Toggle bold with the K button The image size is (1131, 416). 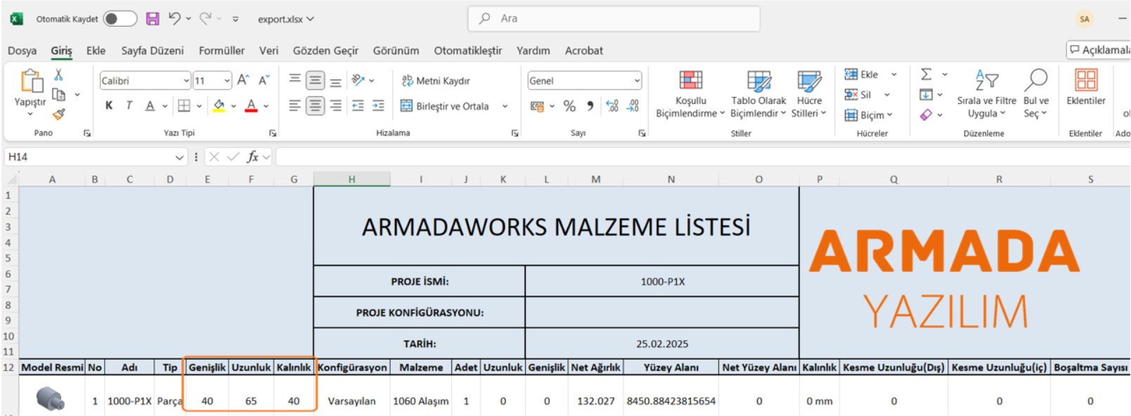(109, 105)
